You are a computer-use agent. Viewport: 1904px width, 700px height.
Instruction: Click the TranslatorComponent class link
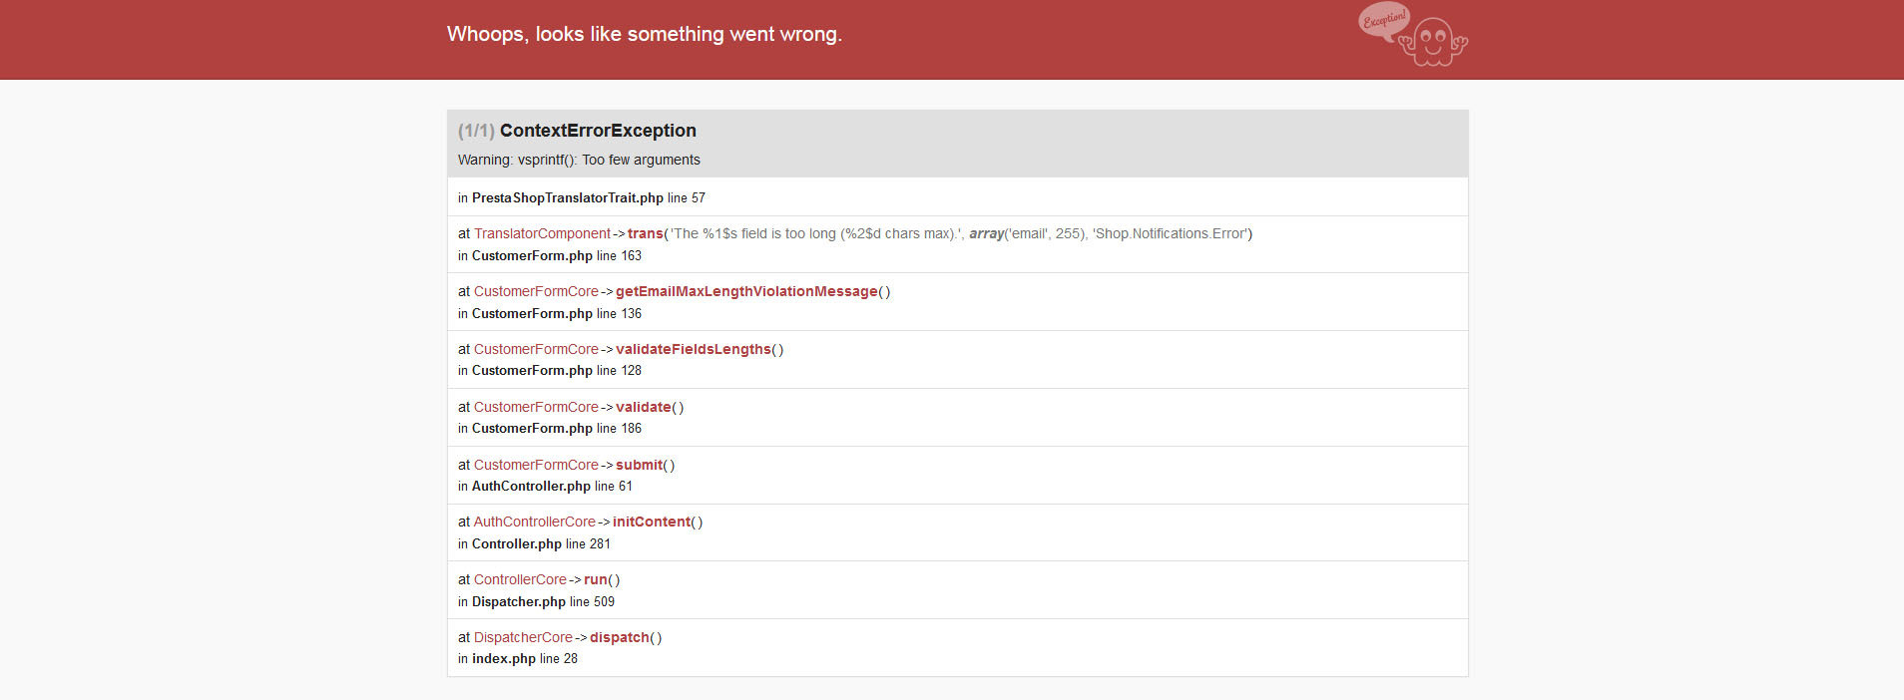pyautogui.click(x=542, y=233)
